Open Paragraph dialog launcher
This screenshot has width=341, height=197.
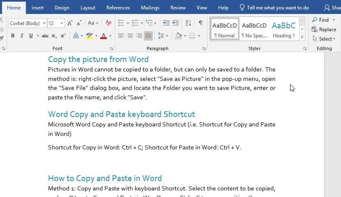pos(204,49)
